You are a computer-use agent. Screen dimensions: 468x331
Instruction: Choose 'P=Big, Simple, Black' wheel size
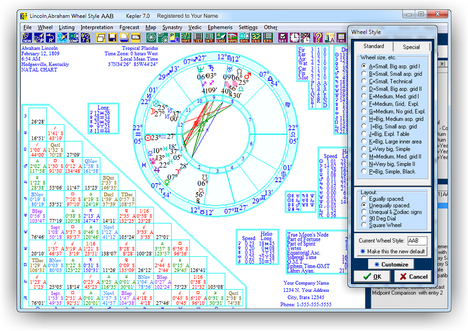click(x=388, y=171)
